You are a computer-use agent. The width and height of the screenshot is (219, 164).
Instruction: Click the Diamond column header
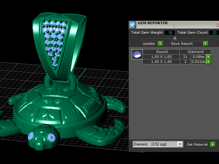click(195, 51)
